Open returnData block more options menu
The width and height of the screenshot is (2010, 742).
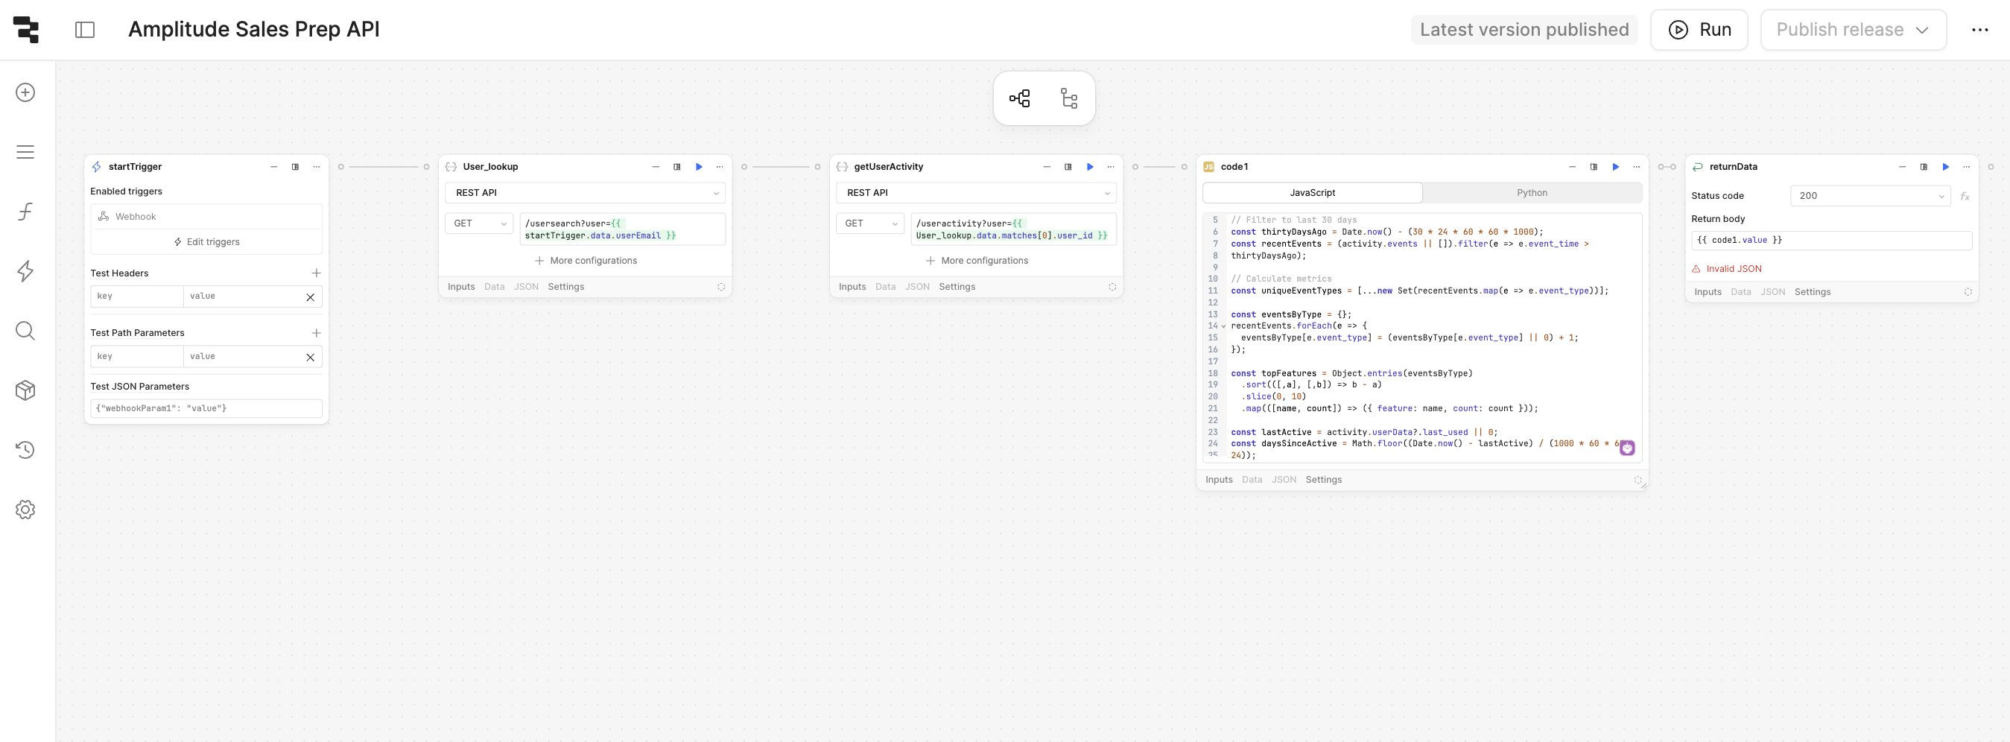[1966, 166]
